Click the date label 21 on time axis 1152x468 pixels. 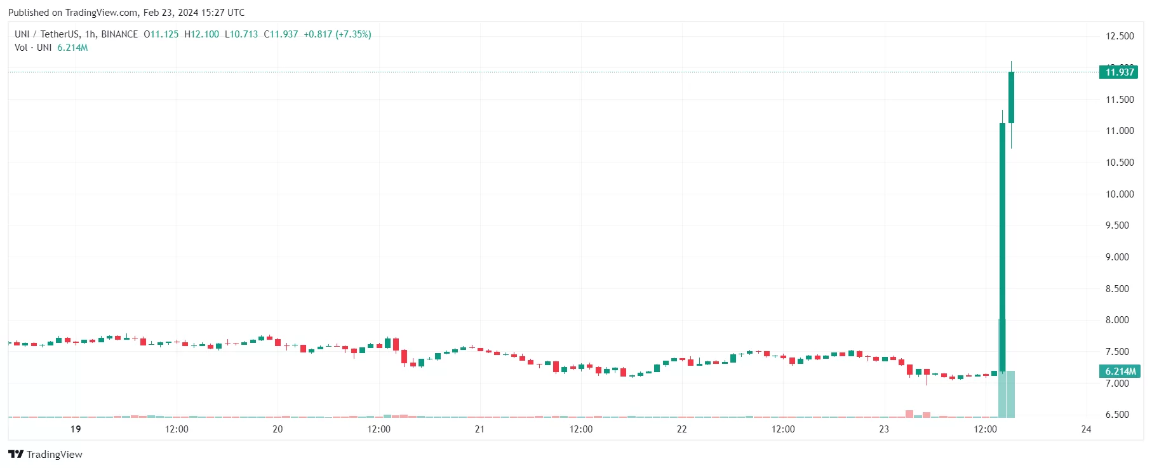point(479,429)
